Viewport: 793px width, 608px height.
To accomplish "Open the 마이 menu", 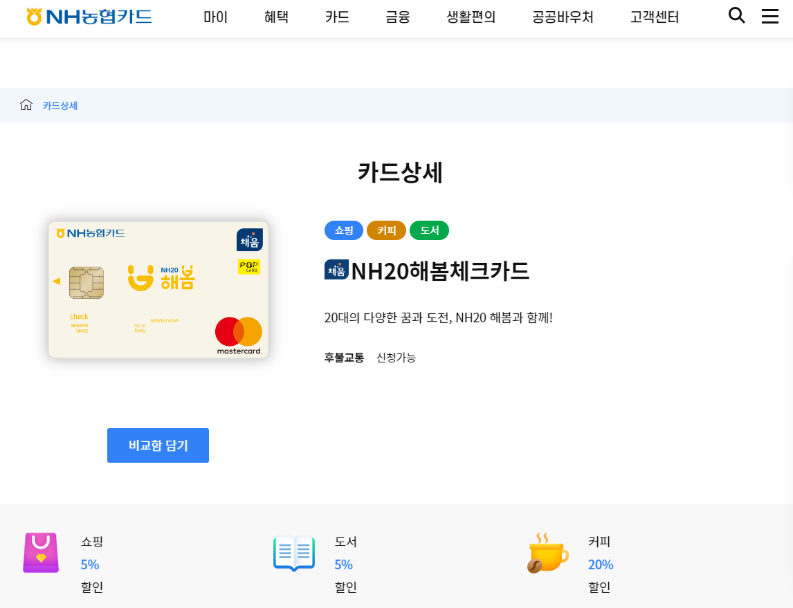I will pos(215,17).
